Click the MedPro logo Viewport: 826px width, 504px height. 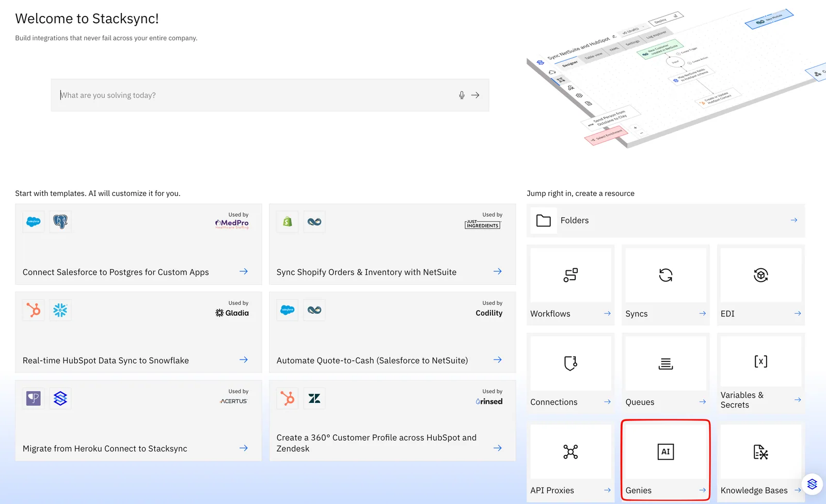click(x=232, y=223)
